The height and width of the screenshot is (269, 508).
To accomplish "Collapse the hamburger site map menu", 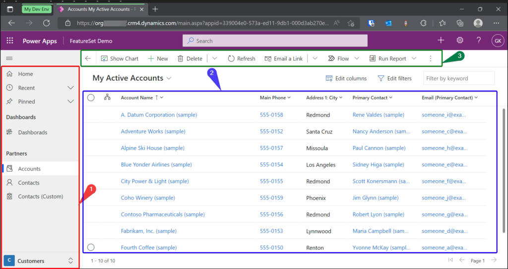I will (x=9, y=58).
